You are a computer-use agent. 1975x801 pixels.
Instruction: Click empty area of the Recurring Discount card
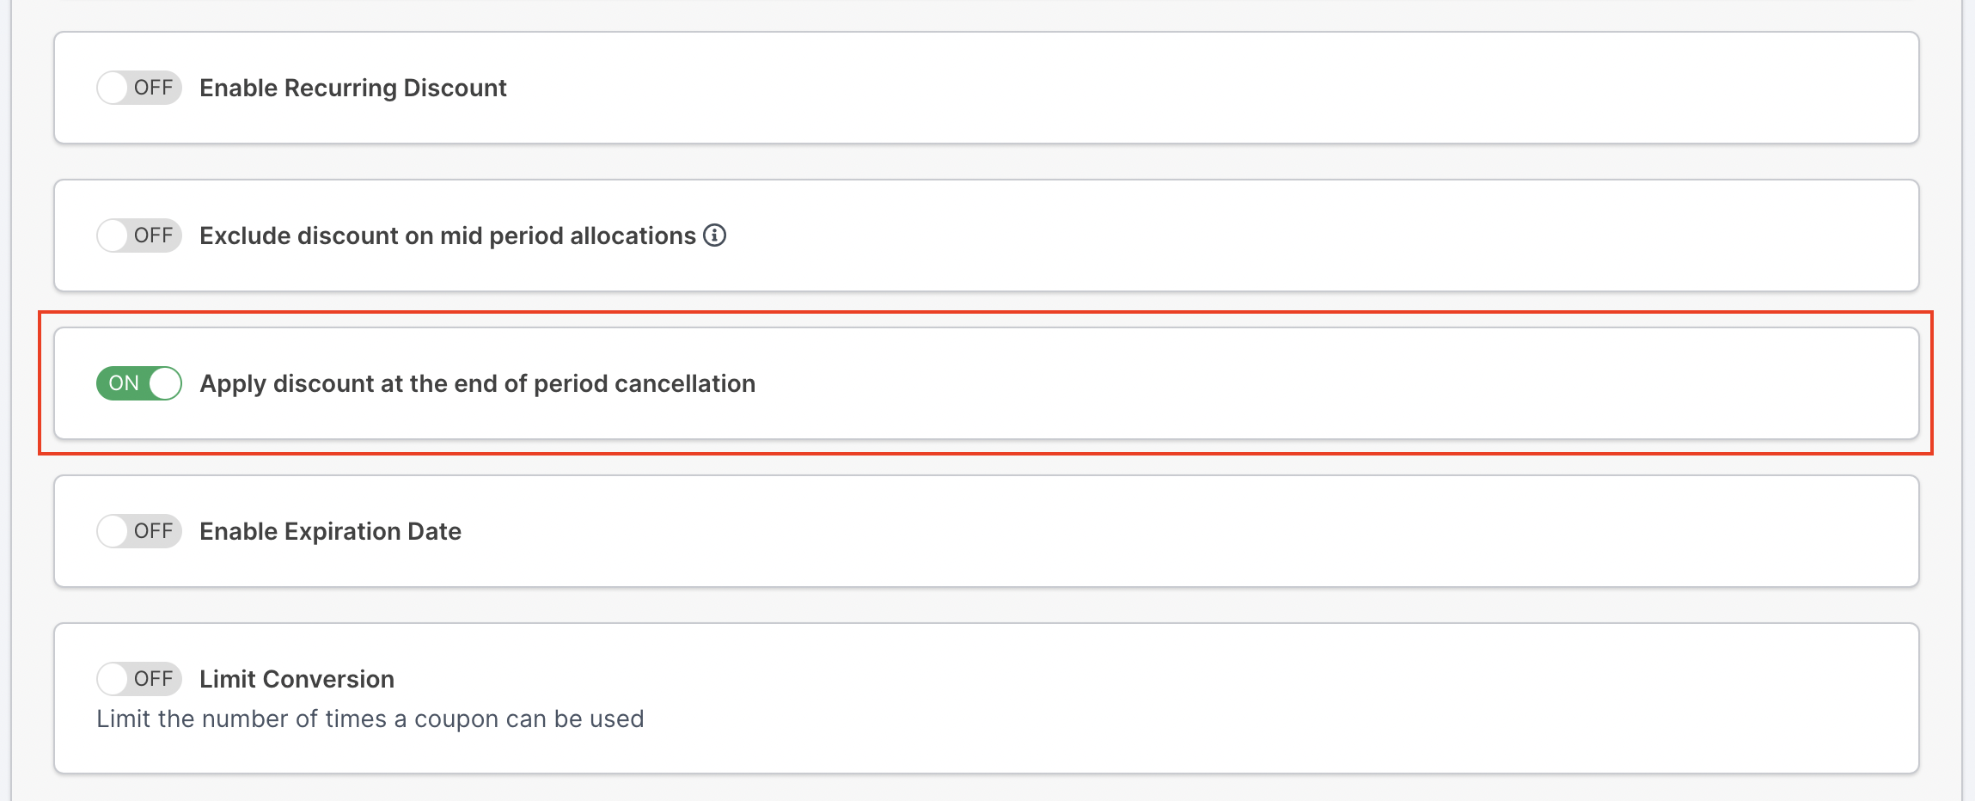point(1203,88)
